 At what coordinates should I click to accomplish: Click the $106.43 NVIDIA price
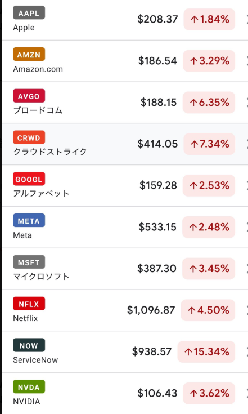[x=157, y=393]
